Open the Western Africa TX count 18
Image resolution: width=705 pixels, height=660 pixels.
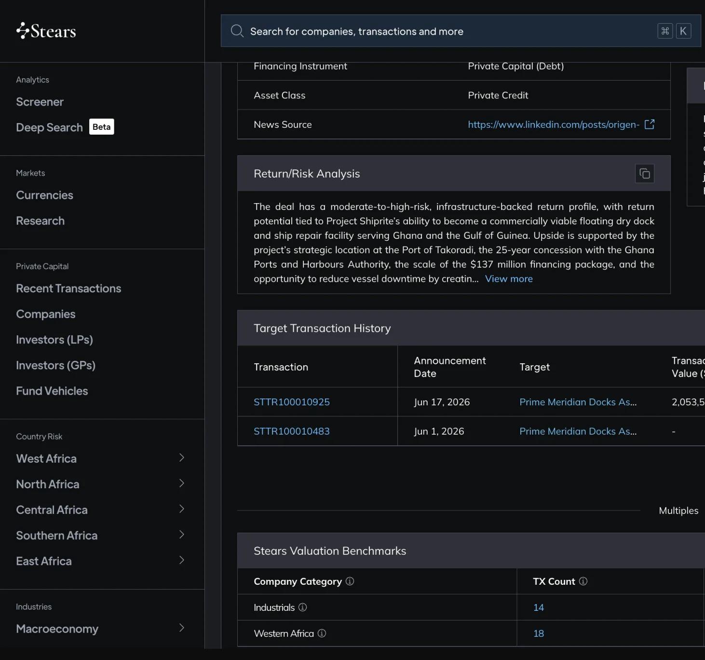pos(539,633)
